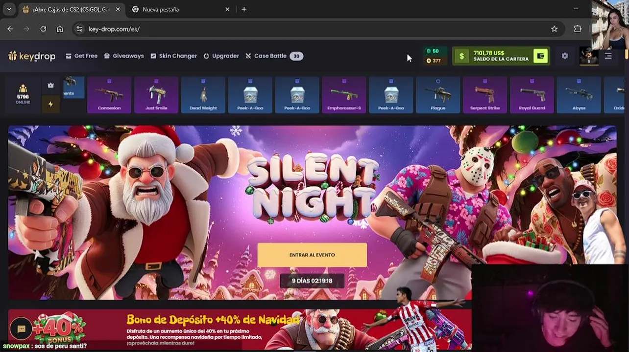
Task: Open the Get Free page
Action: 81,56
